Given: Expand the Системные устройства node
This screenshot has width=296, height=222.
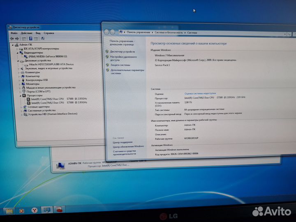Looking at the screenshot, I should point(21,111).
